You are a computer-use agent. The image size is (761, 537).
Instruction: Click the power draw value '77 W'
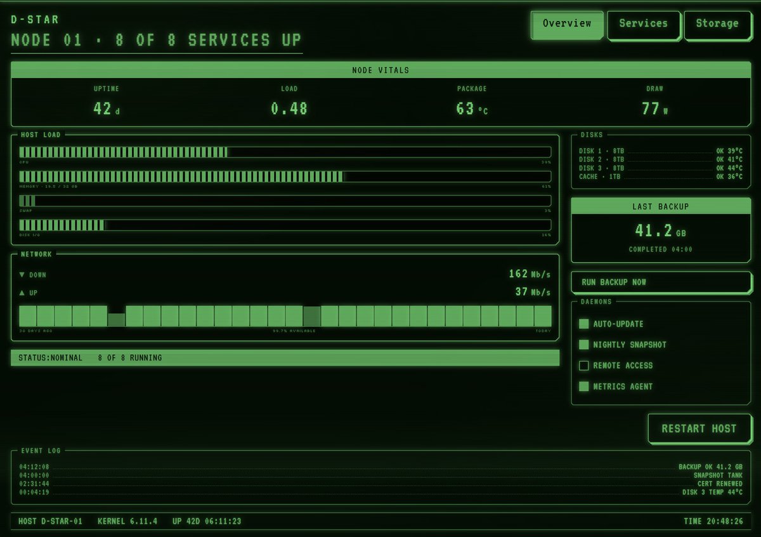click(654, 109)
